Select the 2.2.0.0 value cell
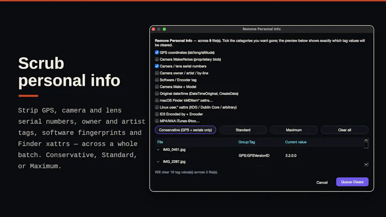This screenshot has width=386, height=217. [x=291, y=155]
